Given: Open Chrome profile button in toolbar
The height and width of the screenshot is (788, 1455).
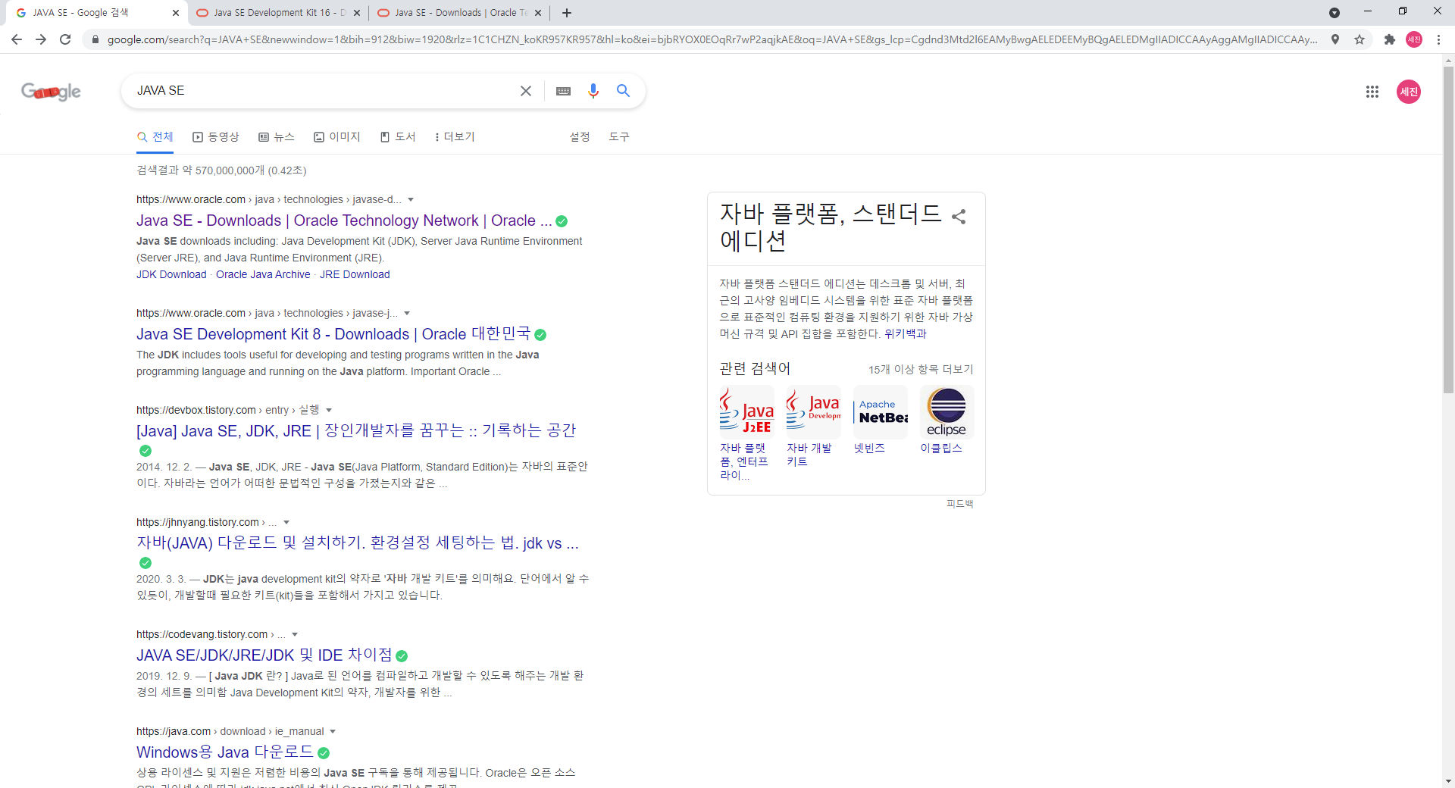Looking at the screenshot, I should pyautogui.click(x=1413, y=39).
